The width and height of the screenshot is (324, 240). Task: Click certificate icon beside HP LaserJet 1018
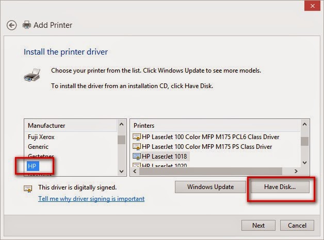click(x=137, y=157)
